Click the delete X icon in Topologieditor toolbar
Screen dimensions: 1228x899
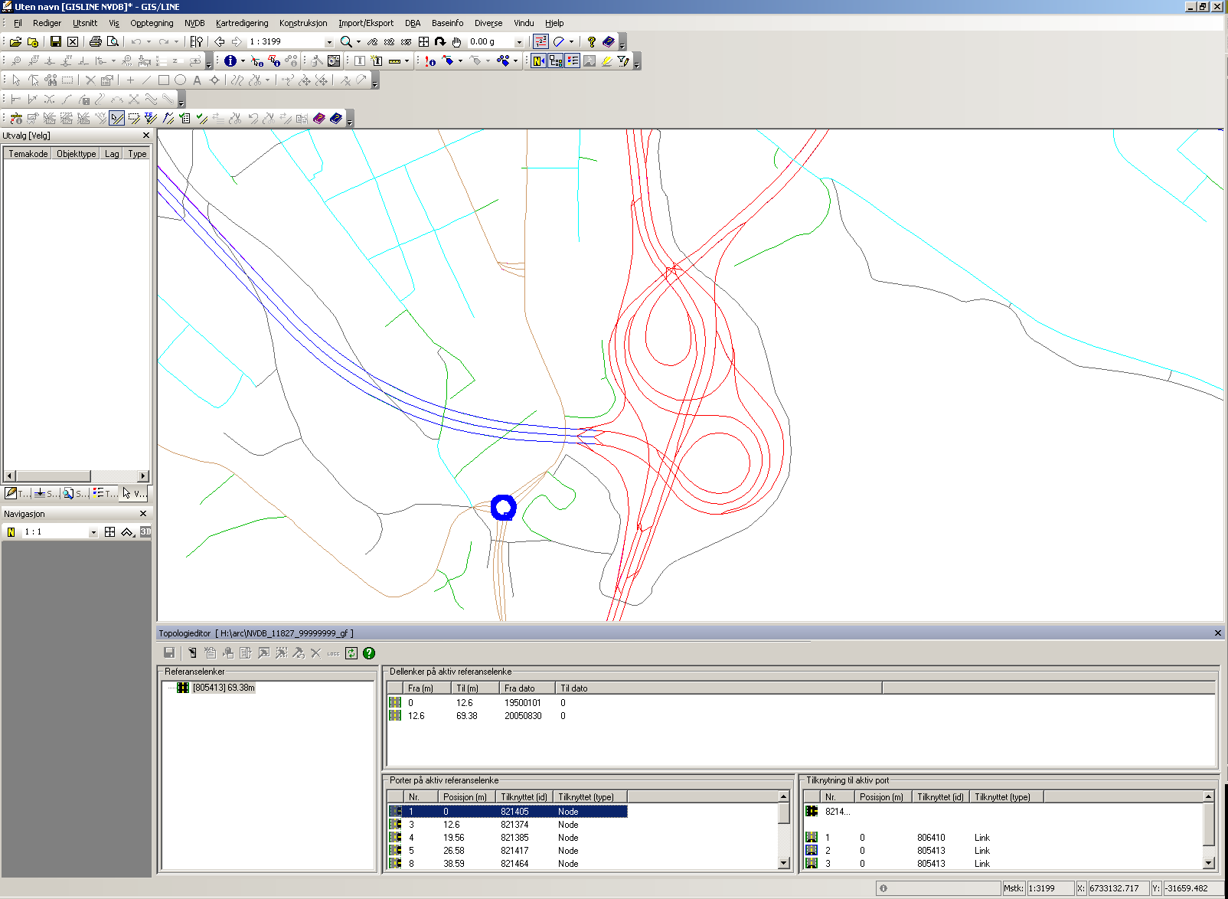tap(315, 652)
